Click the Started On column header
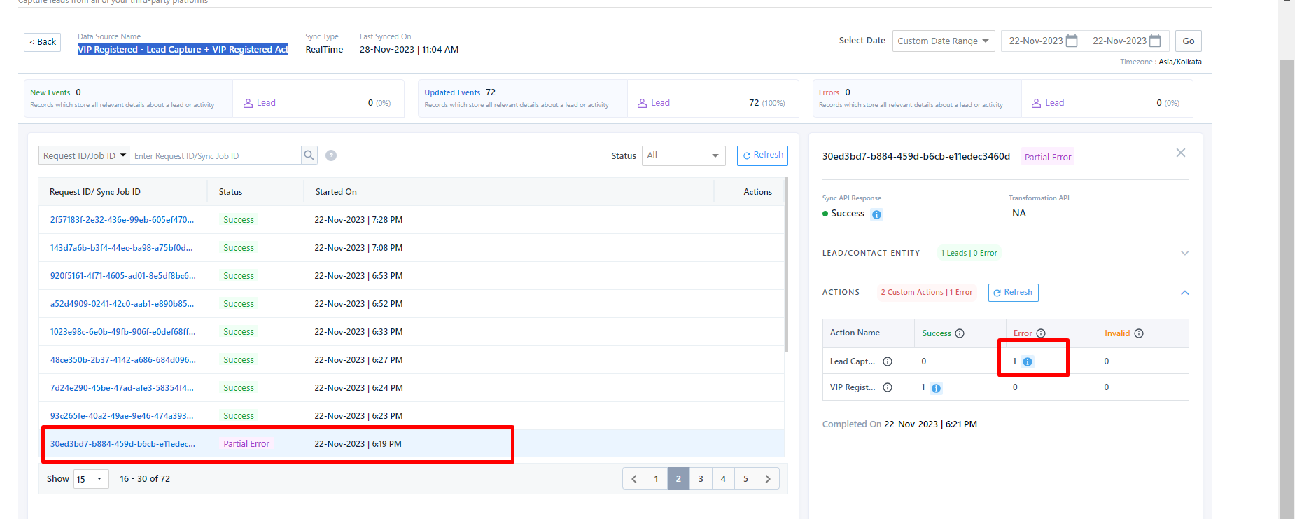Viewport: 1295px width, 519px height. tap(336, 192)
